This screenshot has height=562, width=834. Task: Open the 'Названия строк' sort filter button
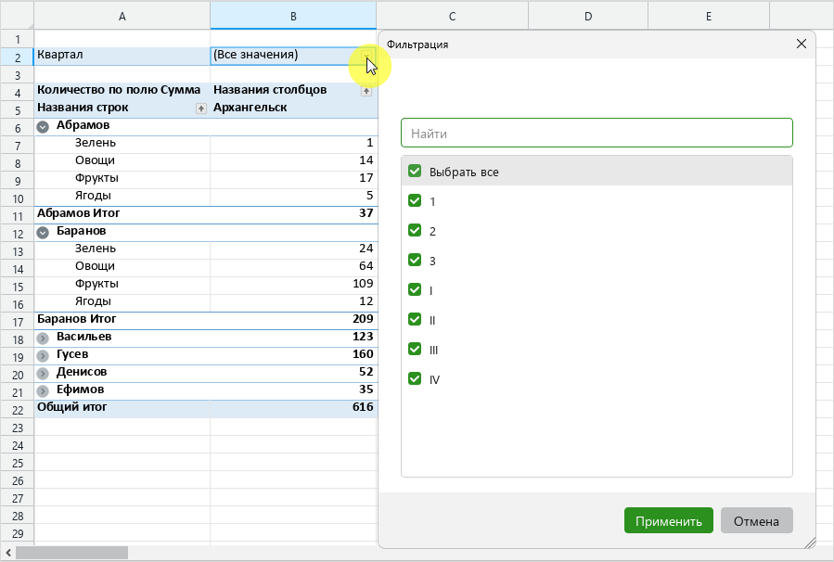tap(201, 109)
